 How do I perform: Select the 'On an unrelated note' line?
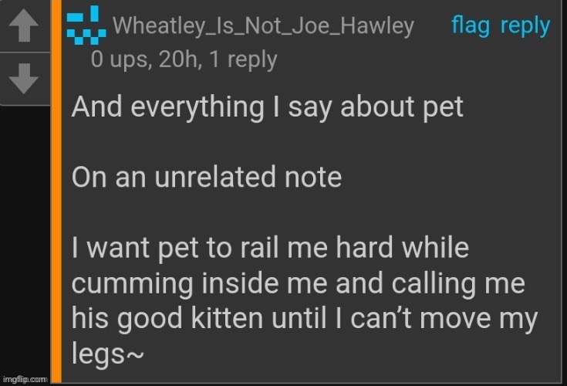coord(207,177)
